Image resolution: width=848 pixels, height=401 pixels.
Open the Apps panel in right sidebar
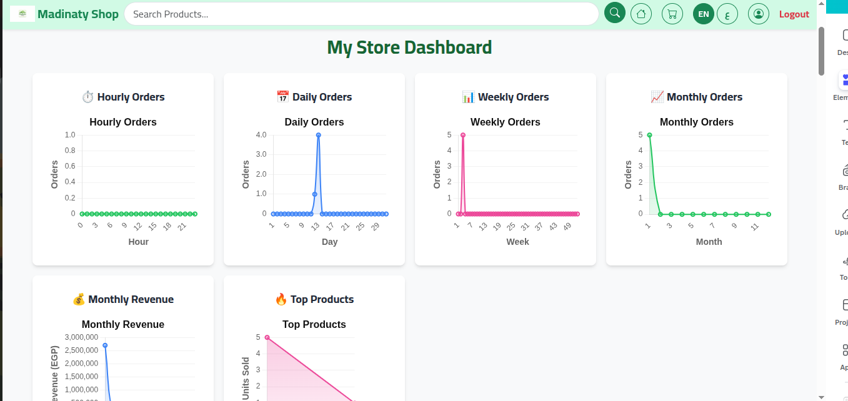point(844,355)
